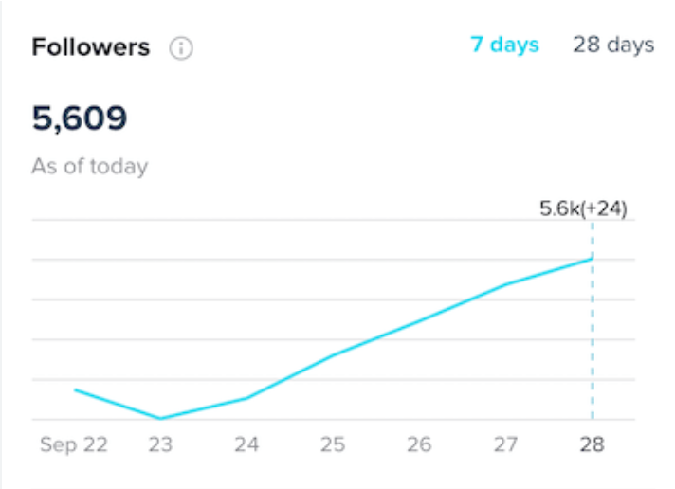Image resolution: width=675 pixels, height=489 pixels.
Task: Click the 23 date axis label
Action: coord(160,444)
